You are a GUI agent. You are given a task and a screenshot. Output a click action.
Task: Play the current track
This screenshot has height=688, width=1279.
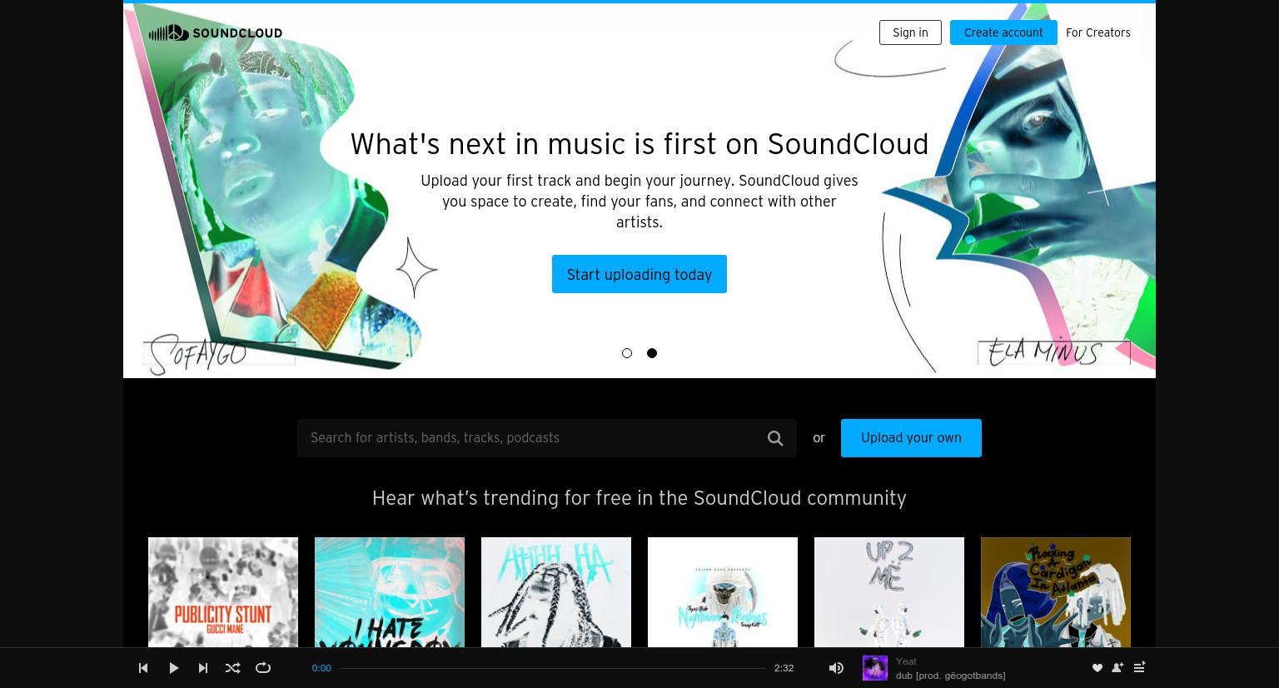174,668
